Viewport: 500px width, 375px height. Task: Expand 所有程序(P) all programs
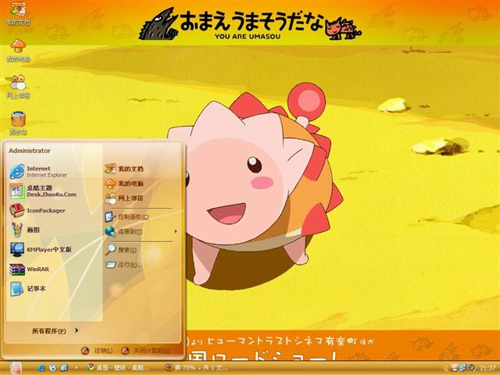55,331
